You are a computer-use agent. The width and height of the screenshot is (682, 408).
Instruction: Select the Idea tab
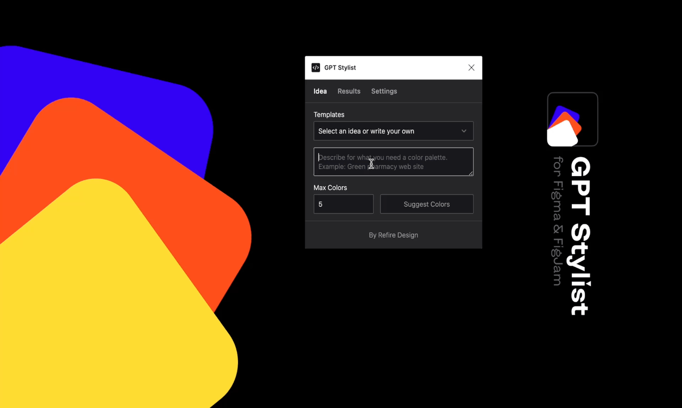pyautogui.click(x=320, y=91)
